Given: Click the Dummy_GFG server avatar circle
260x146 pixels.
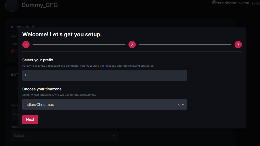Looking at the screenshot, I should [12, 5].
